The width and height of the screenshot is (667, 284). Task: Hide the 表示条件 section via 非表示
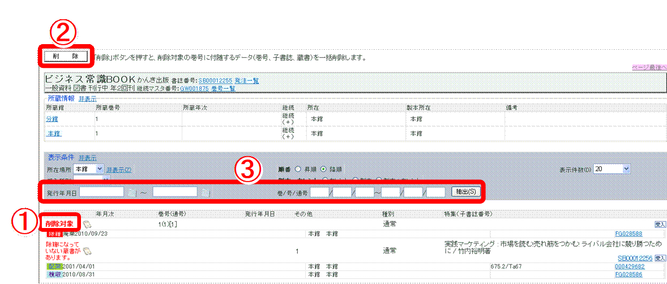point(87,157)
